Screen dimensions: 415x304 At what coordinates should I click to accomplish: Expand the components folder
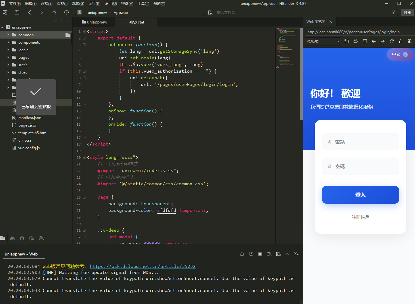click(8, 42)
